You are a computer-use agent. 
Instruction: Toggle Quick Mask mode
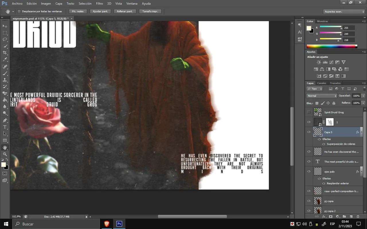(x=5, y=173)
